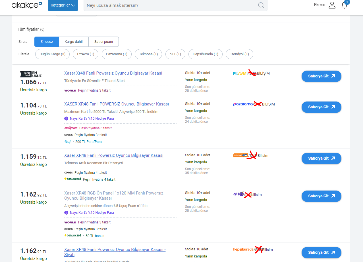Click axess logo in n11 row
Image resolution: width=363 pixels, height=262 pixels.
coord(69,229)
